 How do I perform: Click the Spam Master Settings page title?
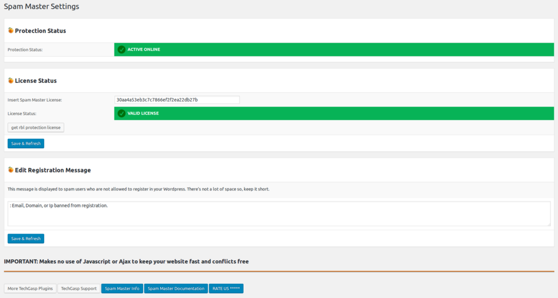point(41,7)
